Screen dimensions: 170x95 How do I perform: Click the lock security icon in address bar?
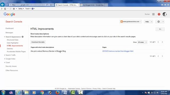point(51,5)
